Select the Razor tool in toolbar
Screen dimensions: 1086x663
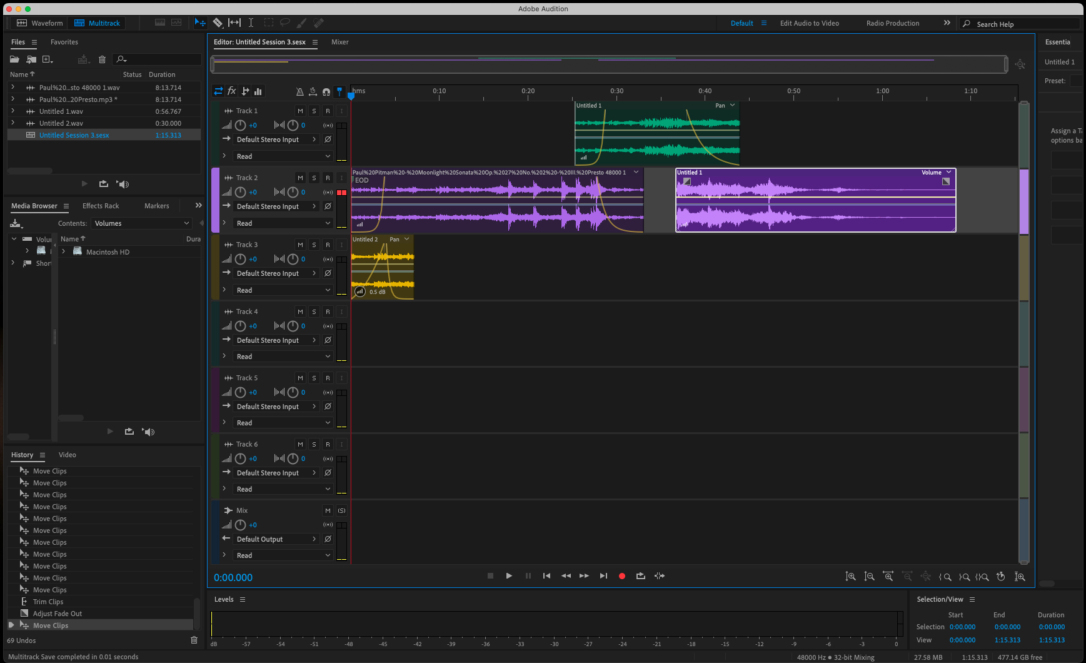(218, 23)
